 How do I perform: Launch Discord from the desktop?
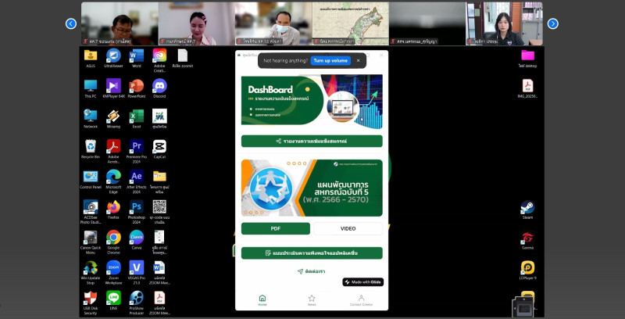click(x=159, y=86)
